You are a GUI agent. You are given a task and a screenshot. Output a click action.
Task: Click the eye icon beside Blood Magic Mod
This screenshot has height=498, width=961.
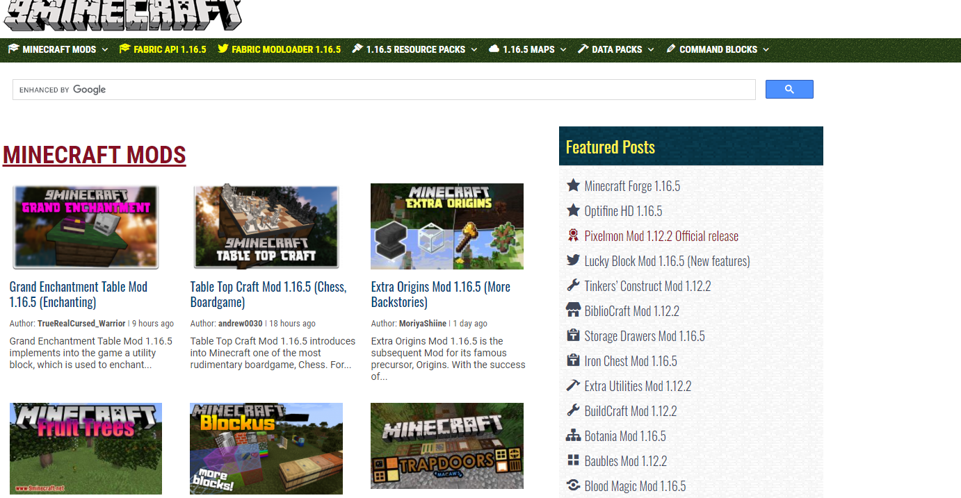point(573,485)
